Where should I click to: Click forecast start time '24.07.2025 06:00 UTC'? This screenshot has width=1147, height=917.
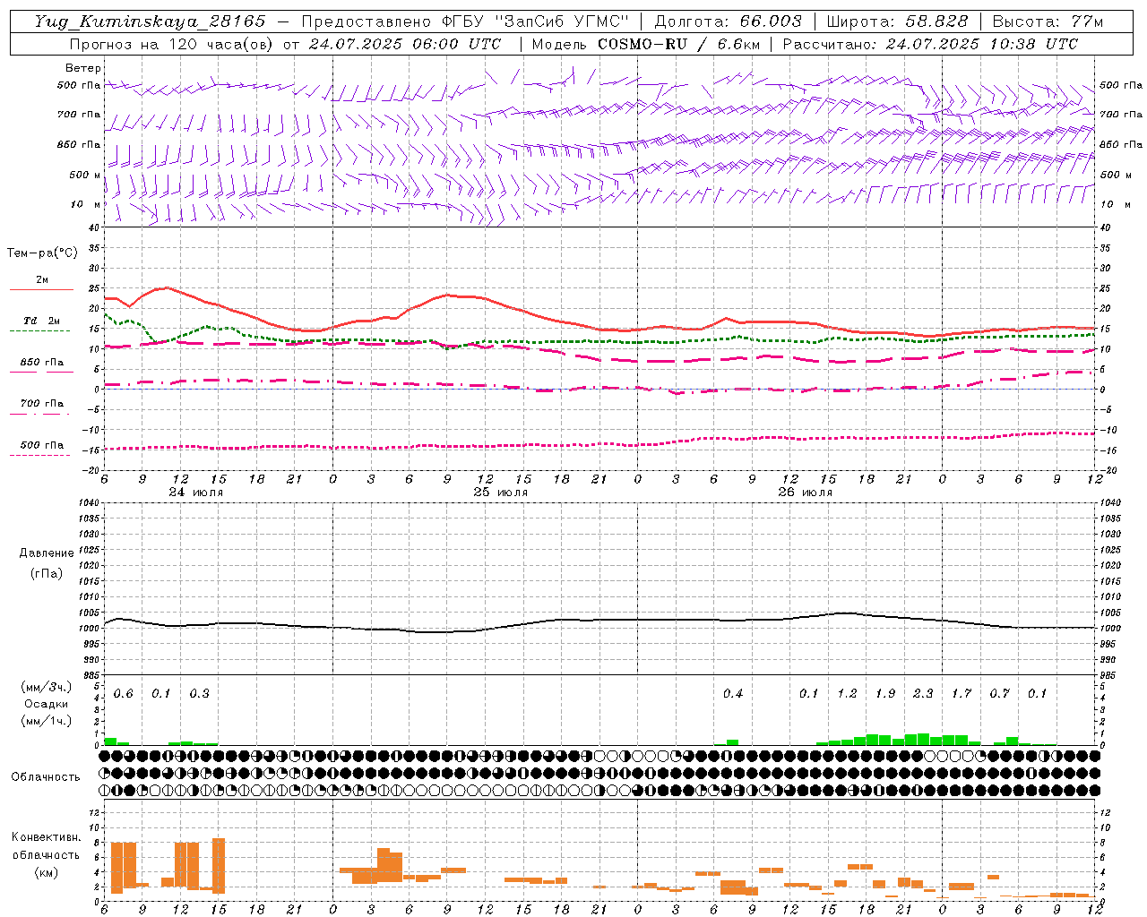click(404, 44)
